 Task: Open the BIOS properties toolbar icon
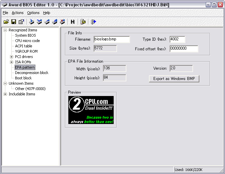tap(21, 22)
